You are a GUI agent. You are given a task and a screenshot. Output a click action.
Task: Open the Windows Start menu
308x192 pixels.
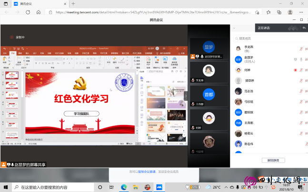tap(5, 187)
